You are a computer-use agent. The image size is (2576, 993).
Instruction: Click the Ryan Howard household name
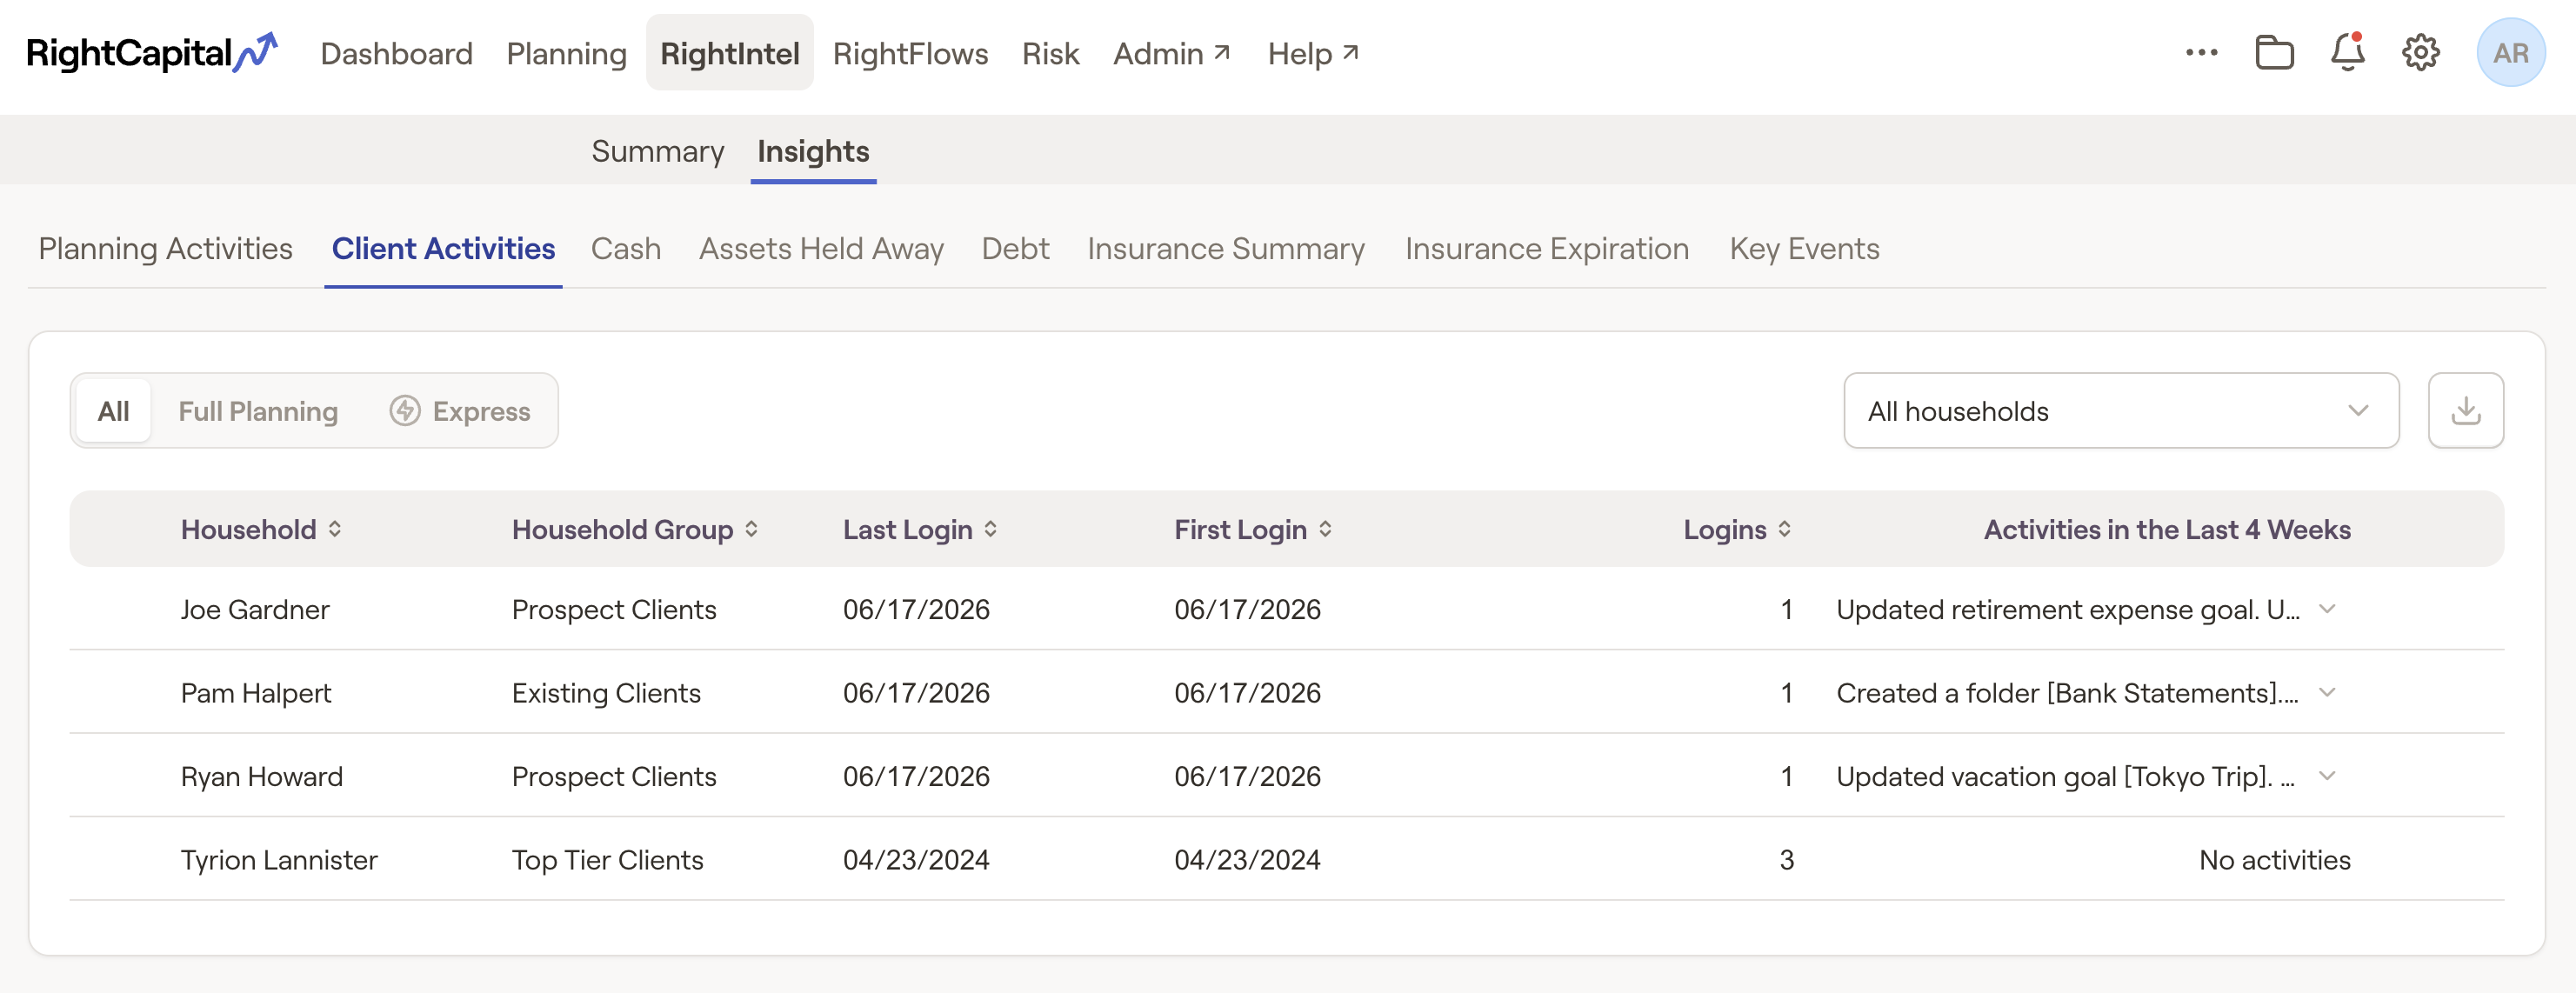261,776
